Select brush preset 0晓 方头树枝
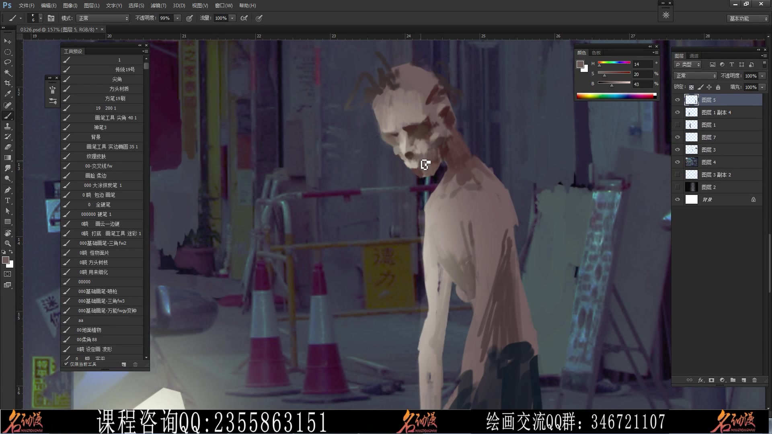This screenshot has height=434, width=772. (x=102, y=262)
